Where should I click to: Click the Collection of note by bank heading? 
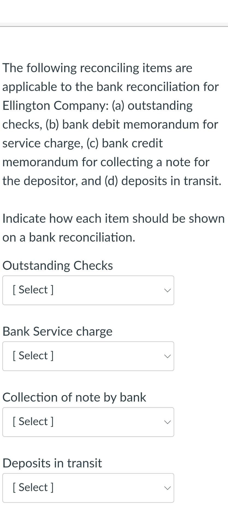(74, 397)
